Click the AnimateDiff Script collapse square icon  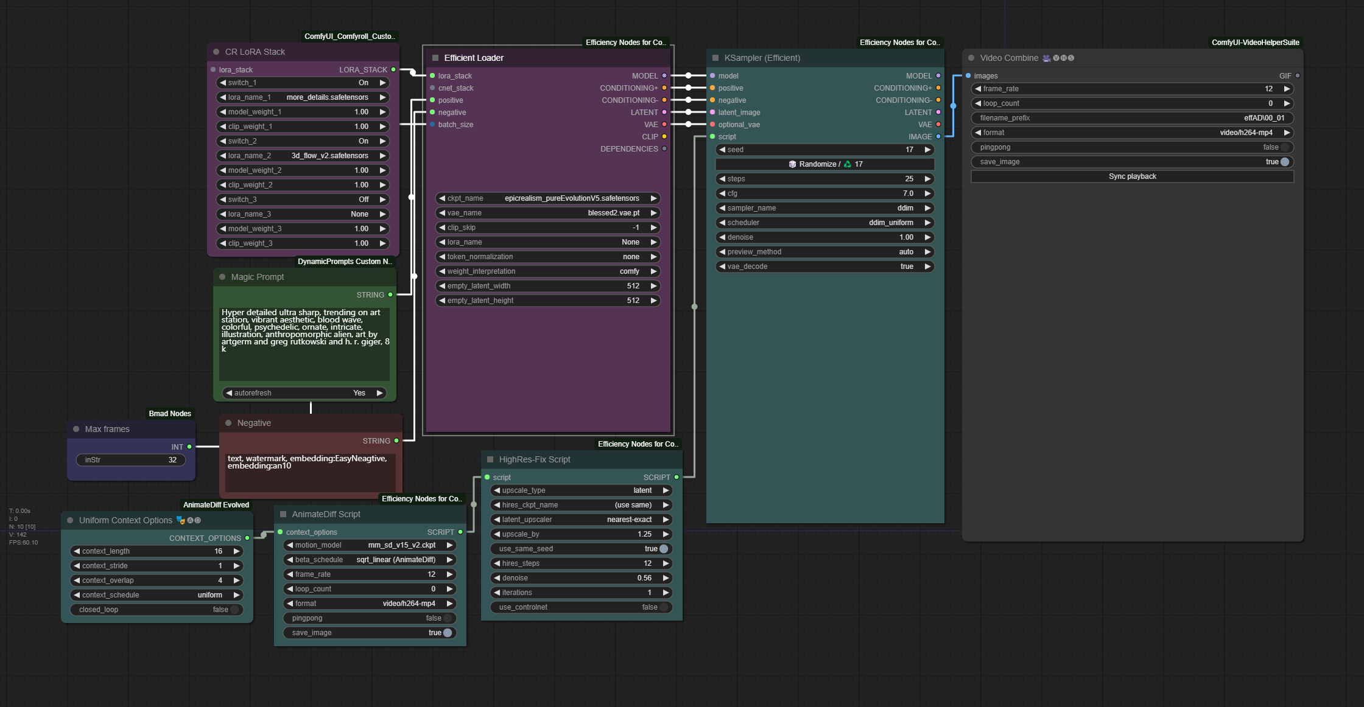(283, 514)
